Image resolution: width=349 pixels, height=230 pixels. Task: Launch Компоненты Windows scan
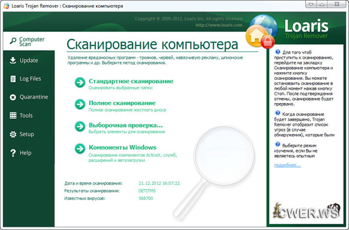click(x=122, y=147)
